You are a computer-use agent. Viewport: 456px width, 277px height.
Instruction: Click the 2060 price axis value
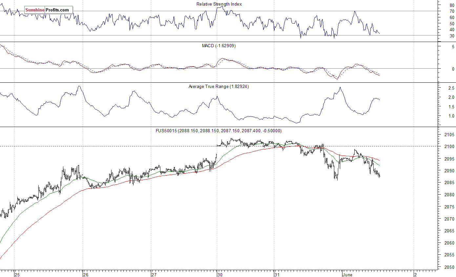450,243
